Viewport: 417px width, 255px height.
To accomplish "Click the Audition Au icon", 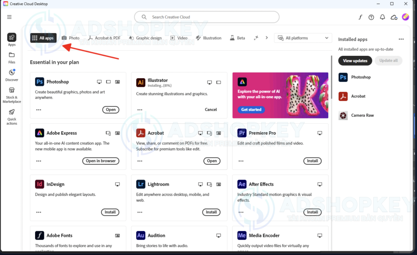I will point(140,235).
